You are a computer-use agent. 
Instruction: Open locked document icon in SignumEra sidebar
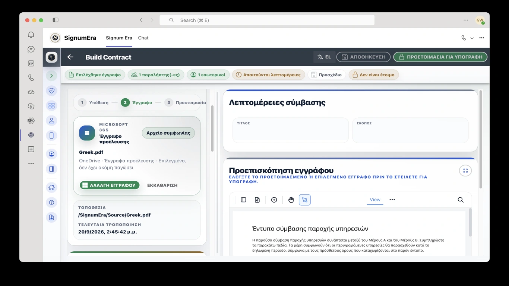point(51,217)
